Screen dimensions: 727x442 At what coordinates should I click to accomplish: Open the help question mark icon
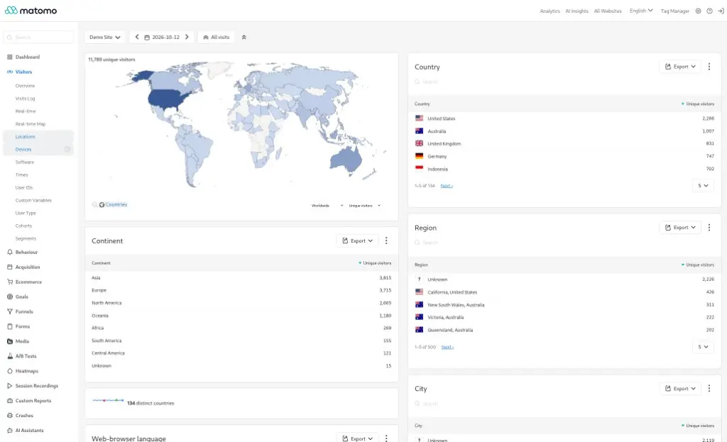(x=709, y=11)
